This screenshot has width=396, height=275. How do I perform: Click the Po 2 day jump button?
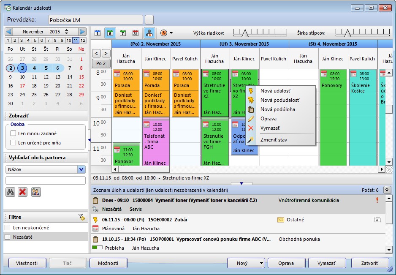coord(101,63)
